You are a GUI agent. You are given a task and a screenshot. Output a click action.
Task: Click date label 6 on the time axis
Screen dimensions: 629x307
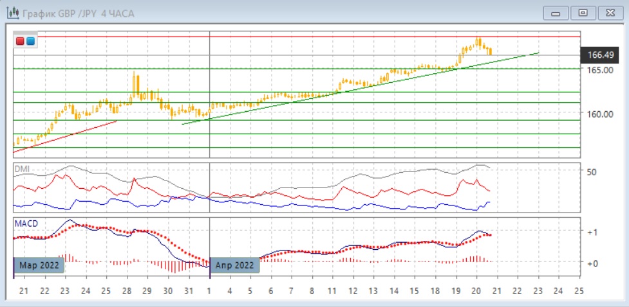tap(271, 290)
